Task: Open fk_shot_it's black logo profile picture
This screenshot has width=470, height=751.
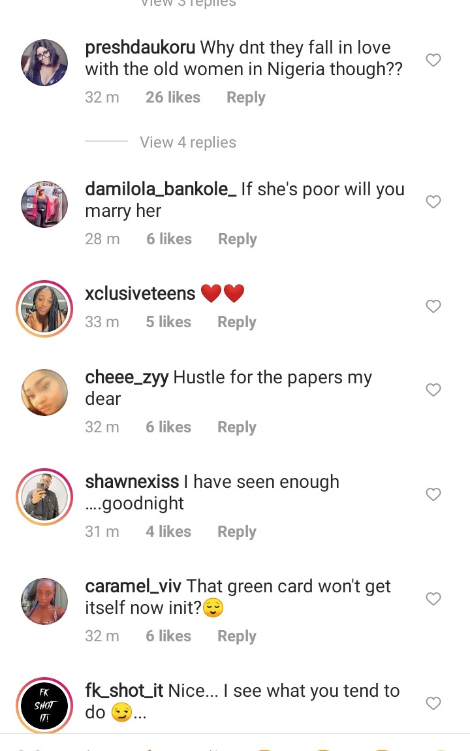Action: tap(44, 705)
